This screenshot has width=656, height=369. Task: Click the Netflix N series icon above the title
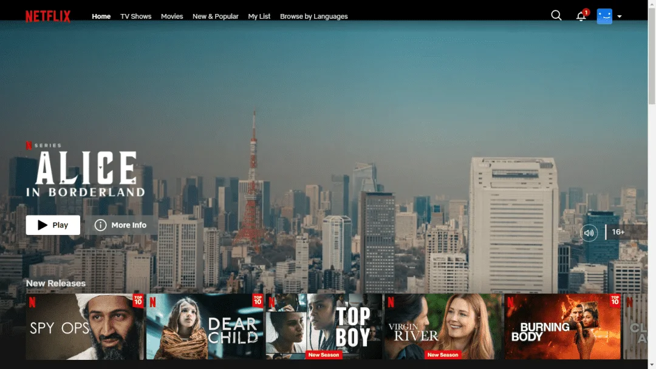(x=29, y=146)
